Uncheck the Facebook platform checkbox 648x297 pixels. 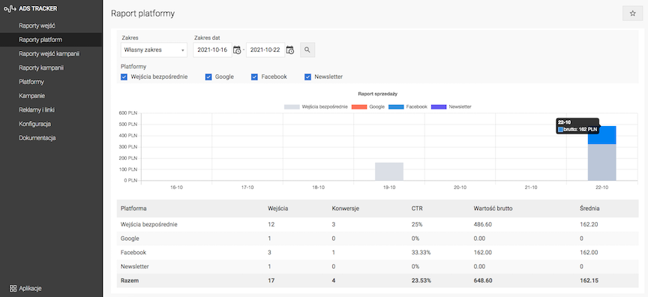tap(254, 76)
